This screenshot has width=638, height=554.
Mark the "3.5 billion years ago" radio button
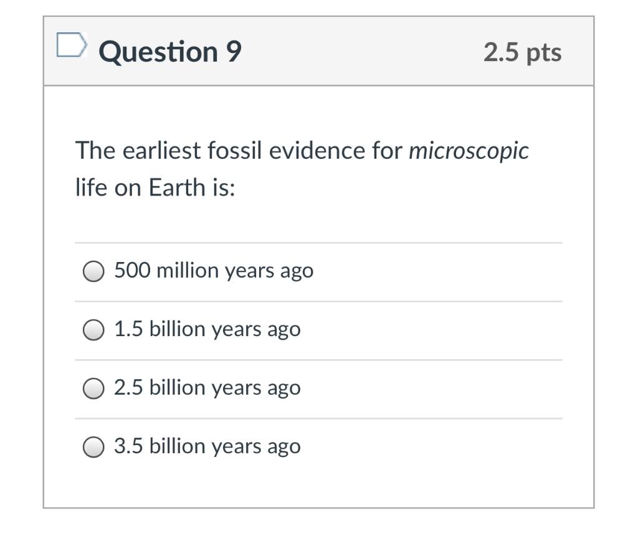pyautogui.click(x=93, y=447)
